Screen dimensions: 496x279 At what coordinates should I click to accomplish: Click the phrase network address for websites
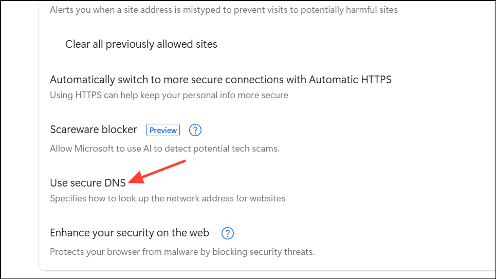coord(226,198)
